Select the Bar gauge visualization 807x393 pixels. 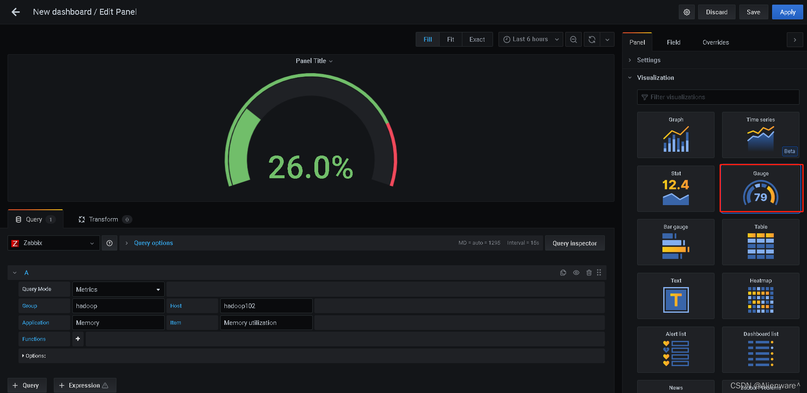(x=676, y=242)
